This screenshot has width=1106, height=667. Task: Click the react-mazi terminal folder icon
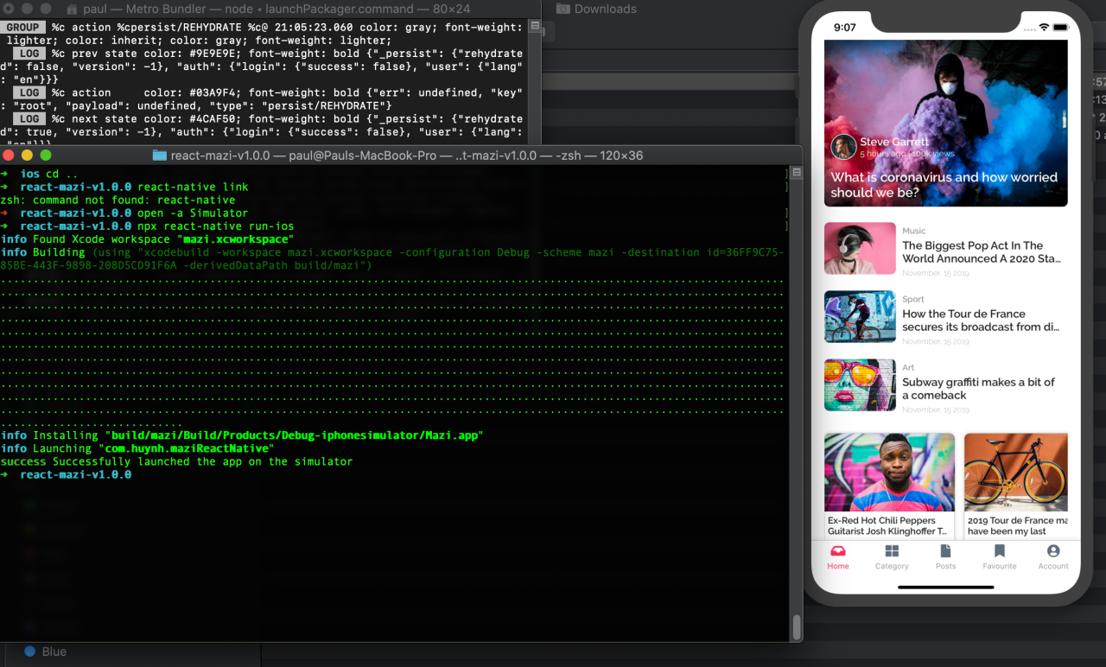160,156
